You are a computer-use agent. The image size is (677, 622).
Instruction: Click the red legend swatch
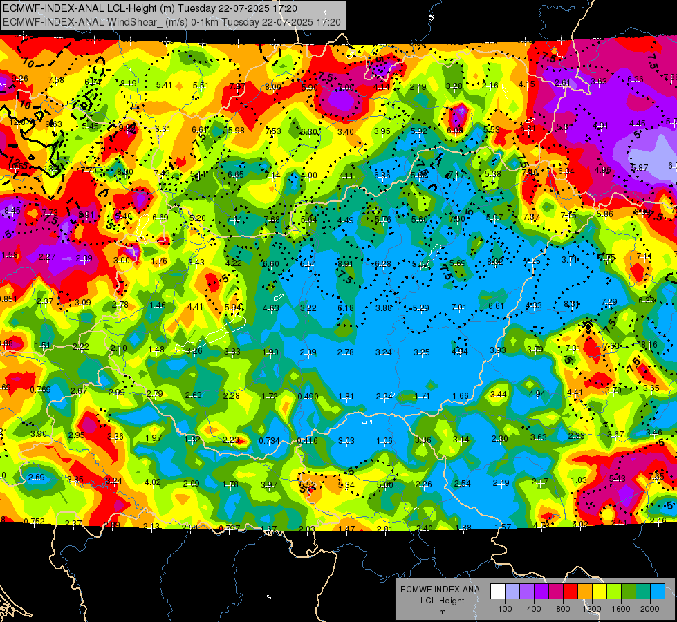[571, 592]
